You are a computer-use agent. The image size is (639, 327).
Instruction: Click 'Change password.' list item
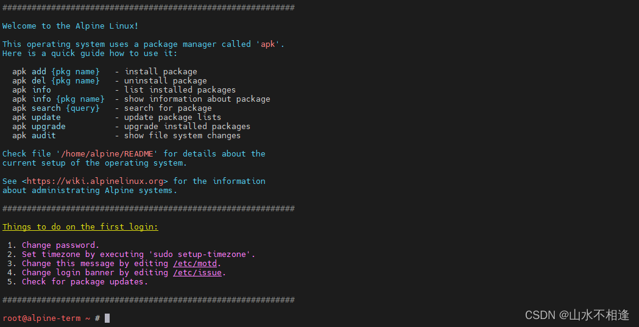pos(61,245)
